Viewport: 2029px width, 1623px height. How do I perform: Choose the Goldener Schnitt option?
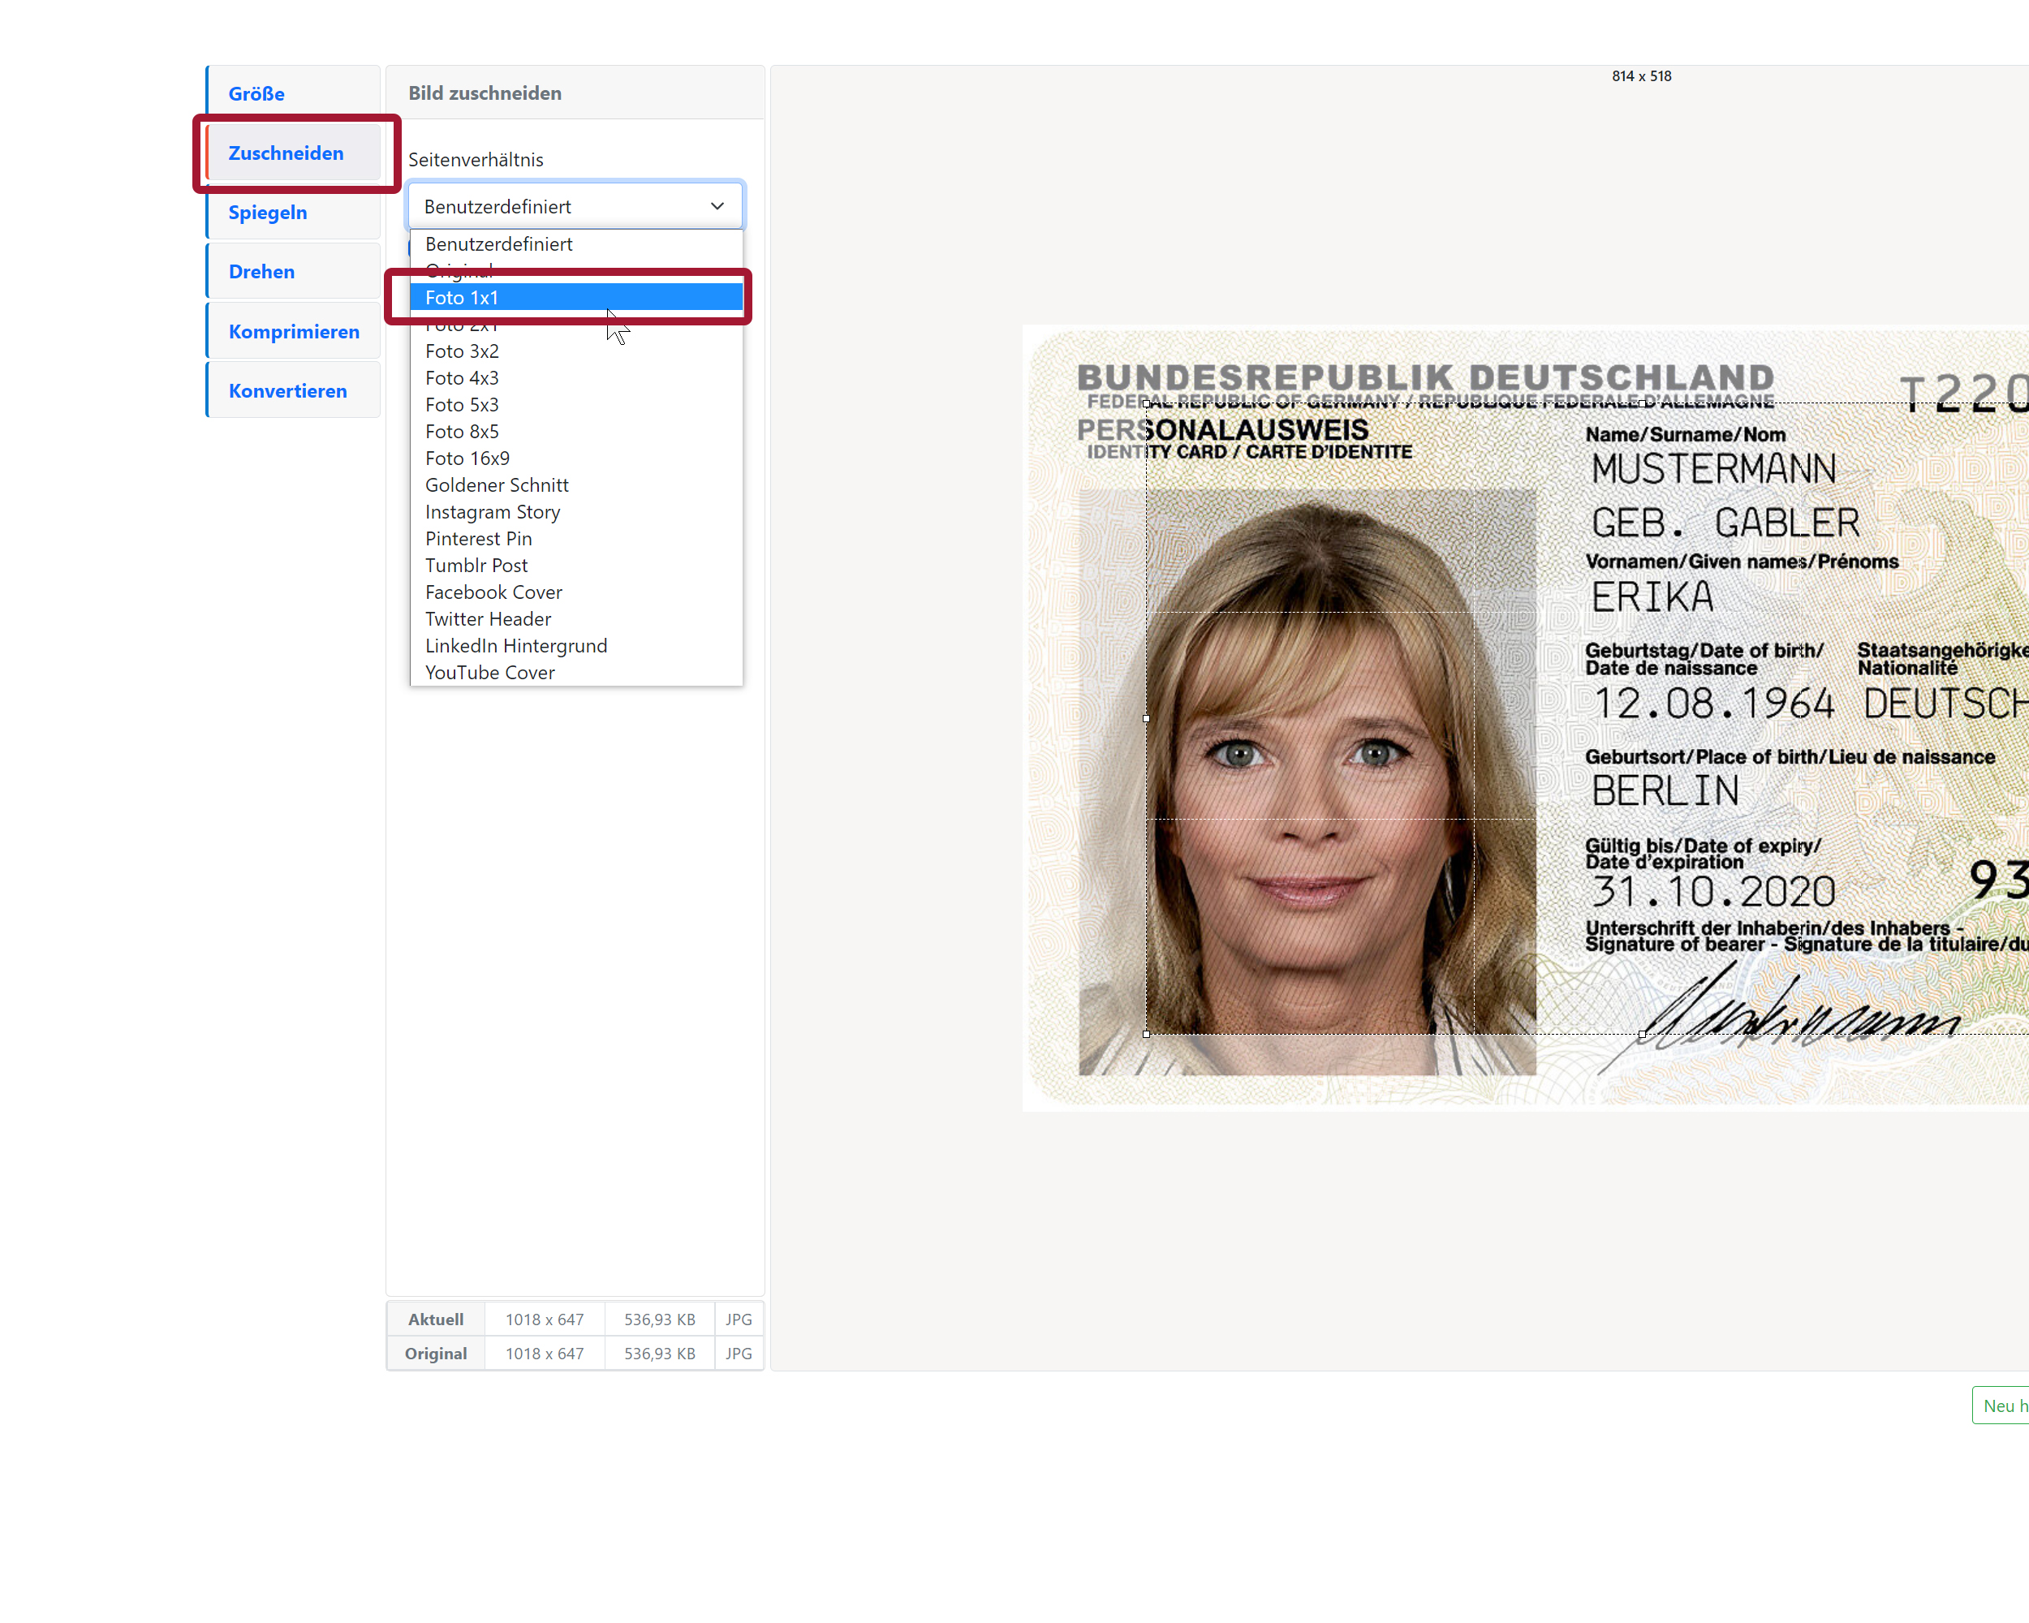coord(496,485)
